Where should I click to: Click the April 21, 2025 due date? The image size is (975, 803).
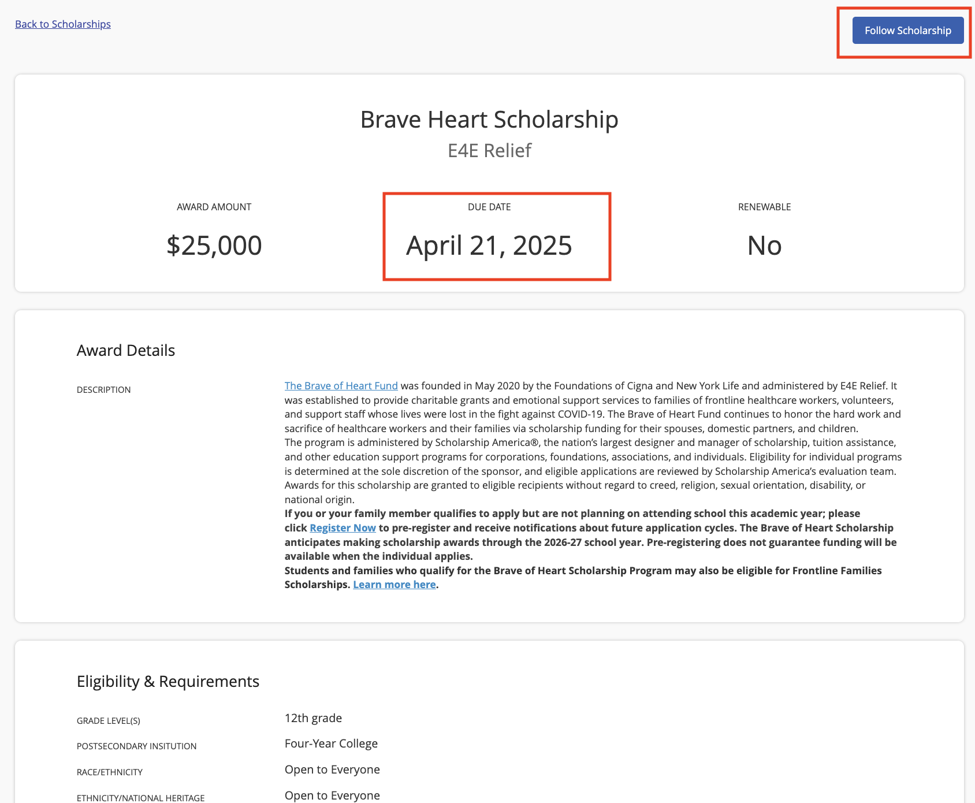pyautogui.click(x=489, y=246)
